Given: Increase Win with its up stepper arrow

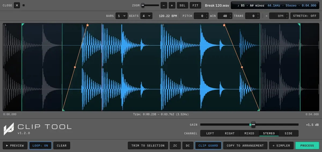Looking at the screenshot, I should pyautogui.click(x=230, y=14).
